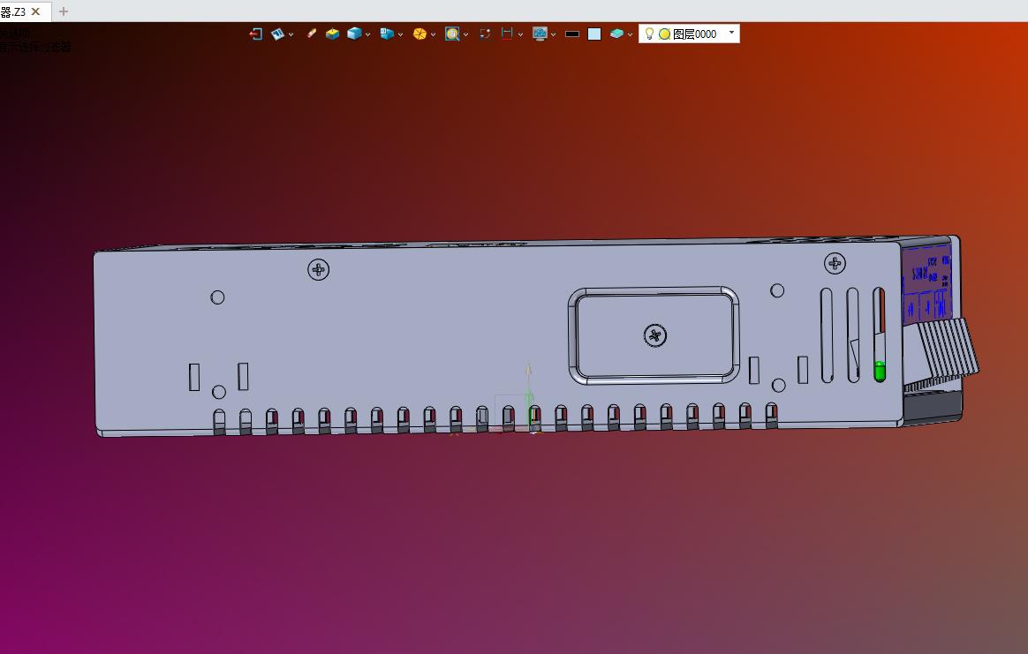Click the light blue color swatch
1028x654 pixels.
pos(594,34)
